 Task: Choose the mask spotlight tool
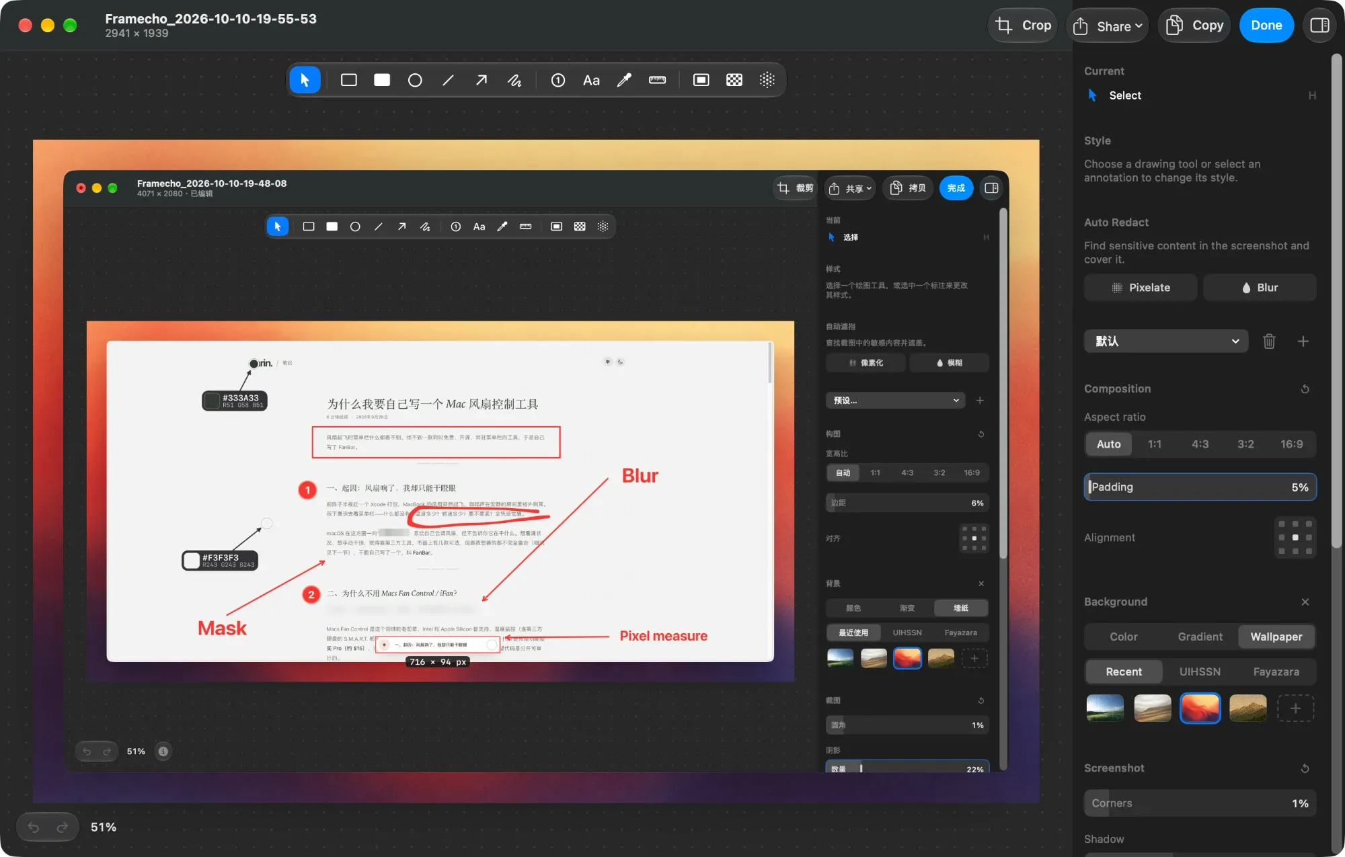point(701,80)
